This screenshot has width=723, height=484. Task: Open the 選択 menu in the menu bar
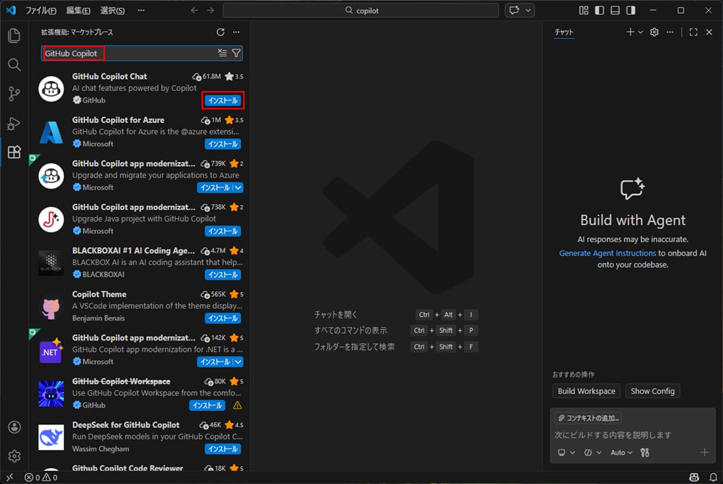[114, 10]
